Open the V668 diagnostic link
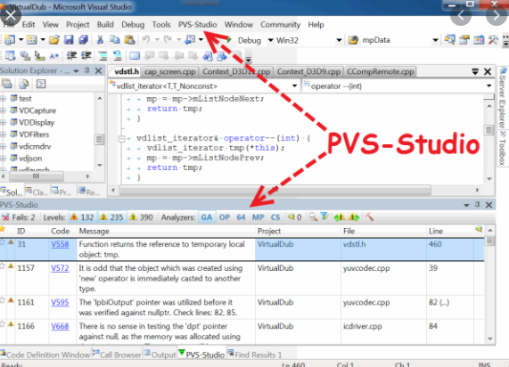The width and height of the screenshot is (509, 367). (x=60, y=326)
